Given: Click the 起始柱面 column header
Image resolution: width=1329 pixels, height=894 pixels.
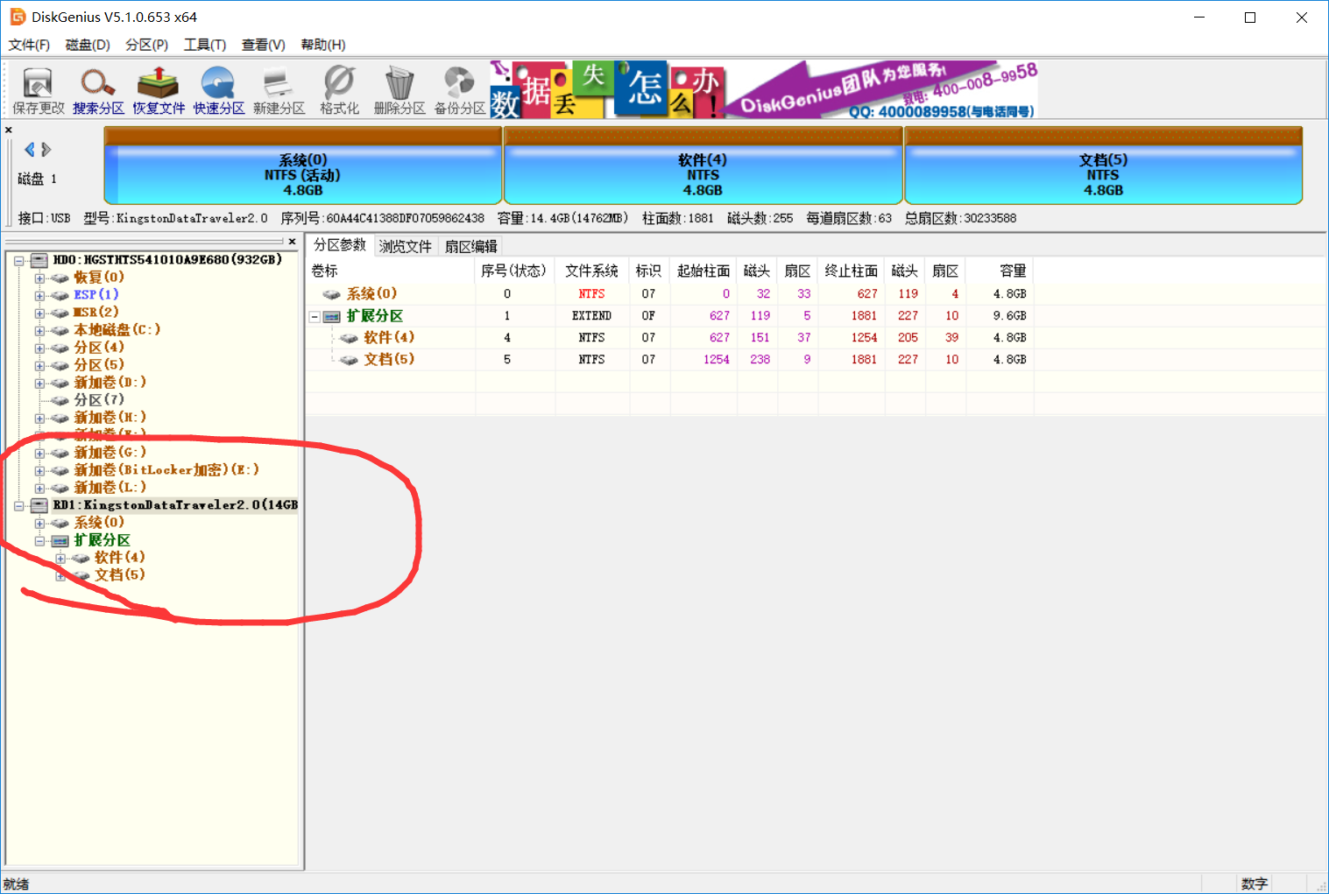Looking at the screenshot, I should click(x=703, y=271).
